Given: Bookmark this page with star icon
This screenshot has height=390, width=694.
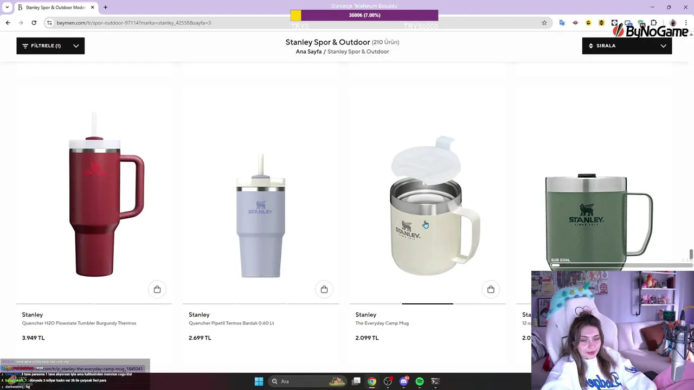Looking at the screenshot, I should [544, 23].
